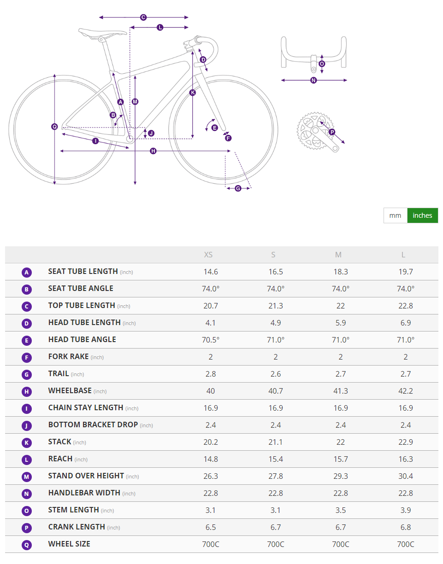Screen dimensions: 443x564
Task: Click the P icon for Crank Length
Action: tap(27, 528)
